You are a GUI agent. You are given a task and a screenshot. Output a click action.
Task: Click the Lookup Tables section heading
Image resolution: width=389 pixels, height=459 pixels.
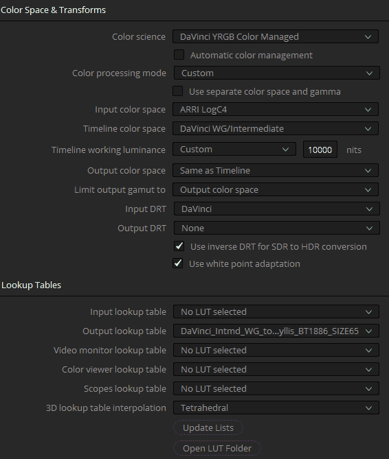point(31,285)
